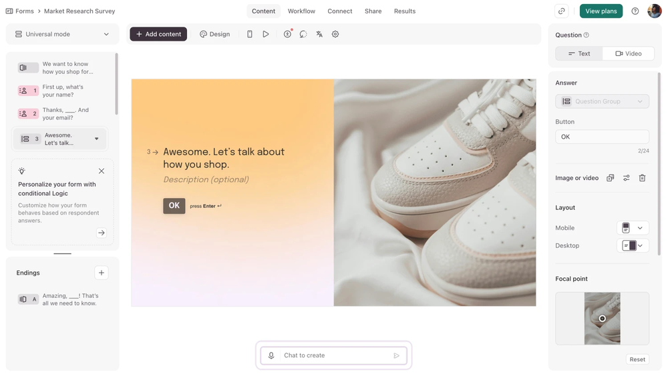Viewport: 668px width, 376px height.
Task: Open the Results tab
Action: 404,11
